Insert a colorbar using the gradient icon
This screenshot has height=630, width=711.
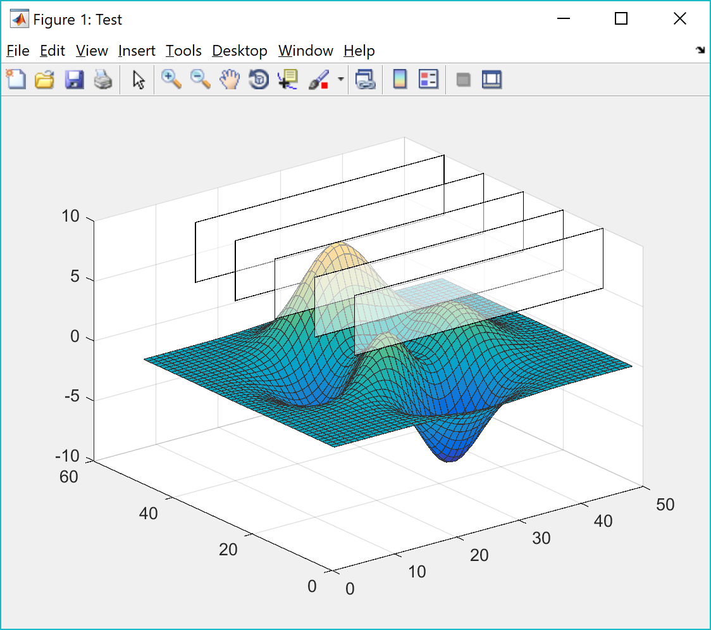(x=400, y=80)
